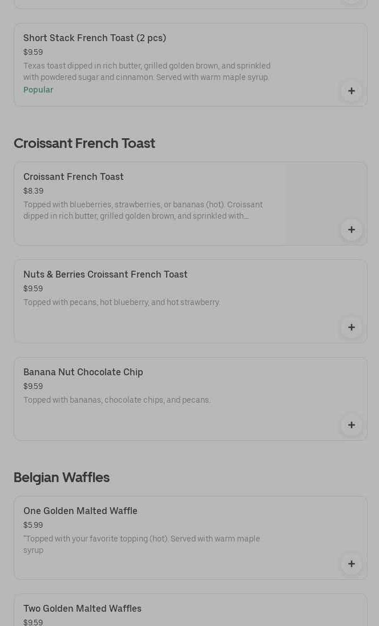The width and height of the screenshot is (379, 626).
Task: Click the Popular label on Short Stack
Action: coord(38,90)
